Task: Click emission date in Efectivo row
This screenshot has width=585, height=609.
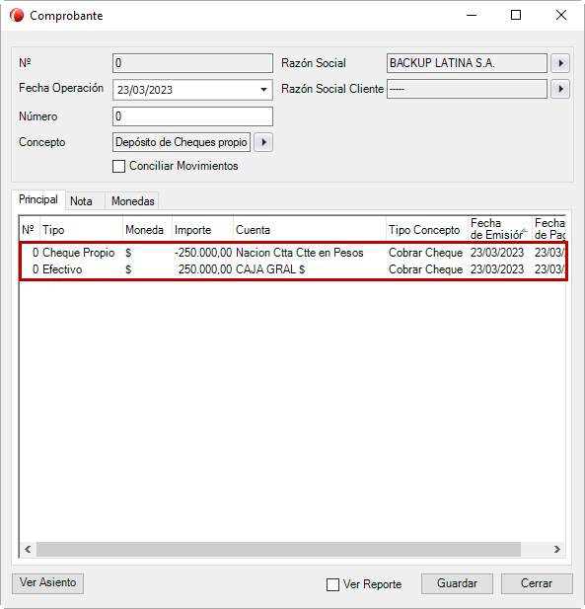Action: click(497, 269)
